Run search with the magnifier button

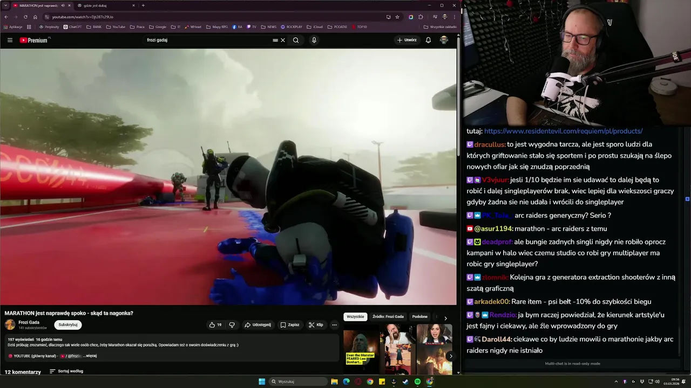point(296,40)
